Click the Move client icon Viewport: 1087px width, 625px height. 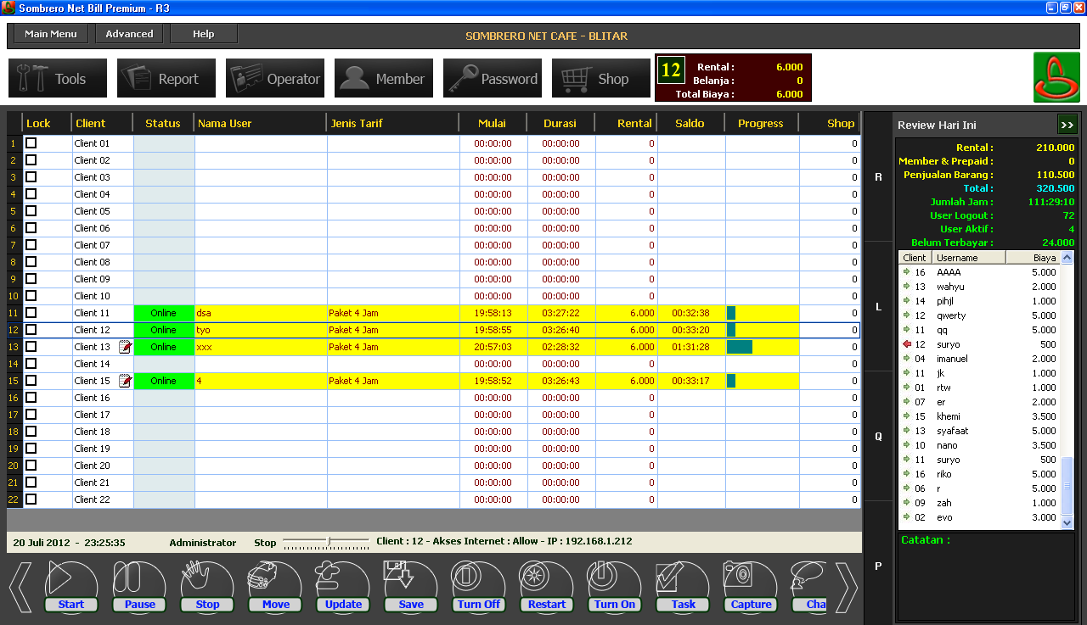pyautogui.click(x=275, y=587)
